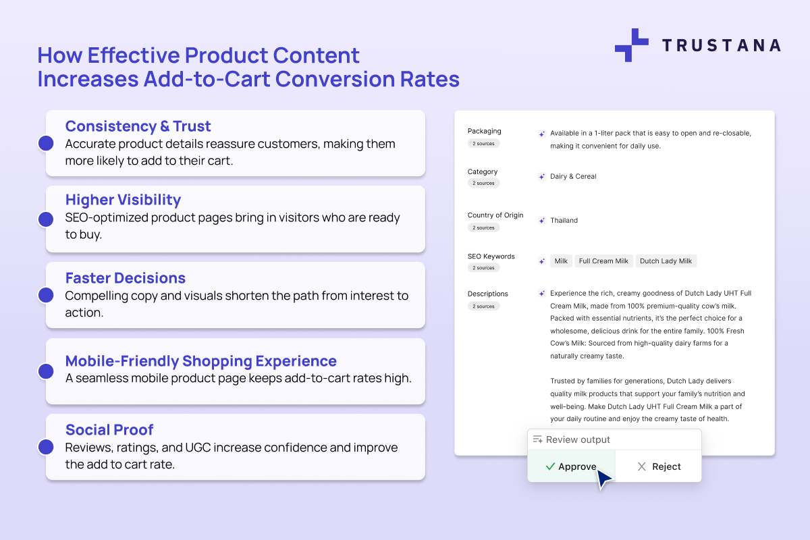Click the text about Accurate product details
Screen dimensions: 810x540
point(230,153)
